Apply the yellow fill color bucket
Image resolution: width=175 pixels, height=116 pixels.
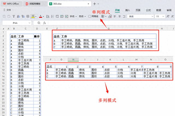pyautogui.click(x=33, y=16)
